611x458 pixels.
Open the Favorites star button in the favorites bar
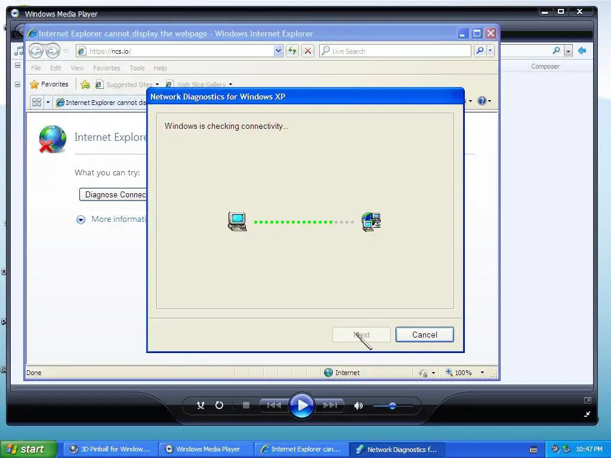pyautogui.click(x=49, y=84)
